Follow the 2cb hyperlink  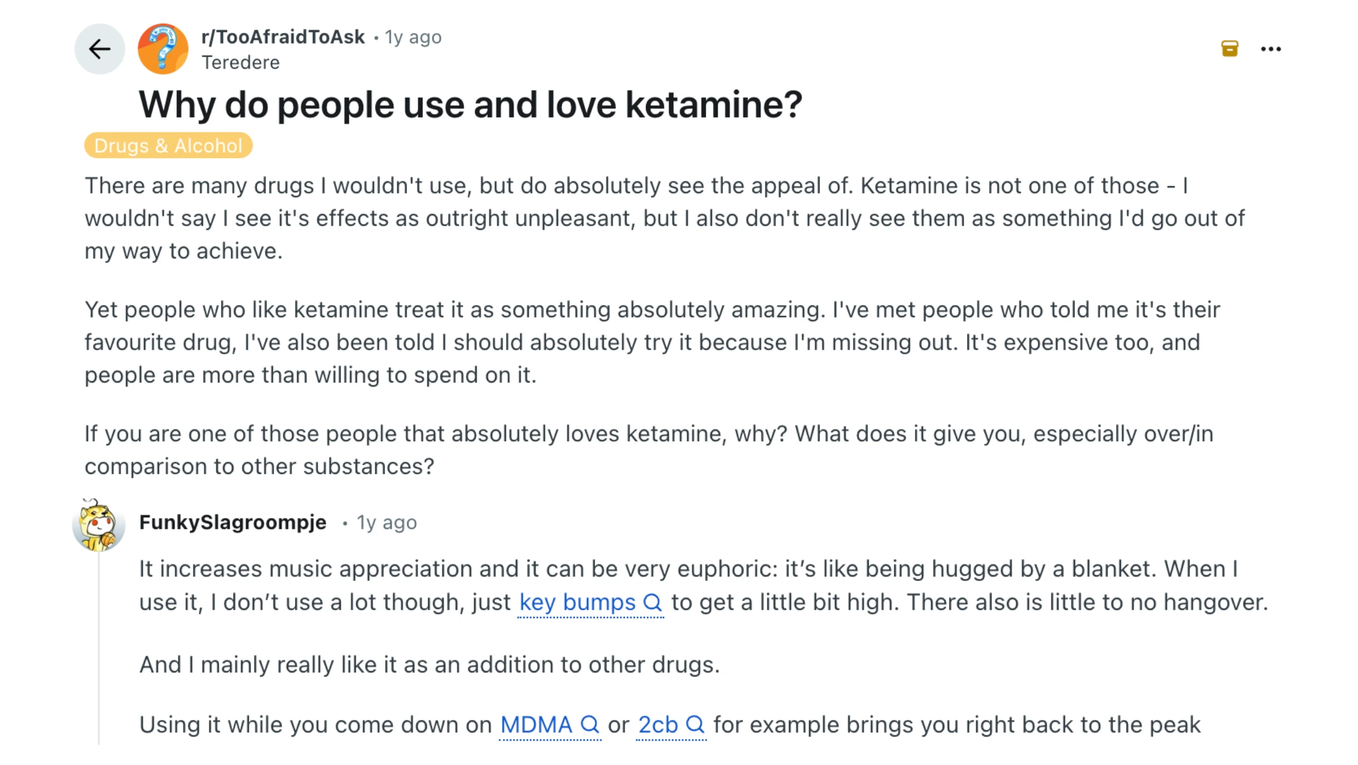pyautogui.click(x=657, y=724)
